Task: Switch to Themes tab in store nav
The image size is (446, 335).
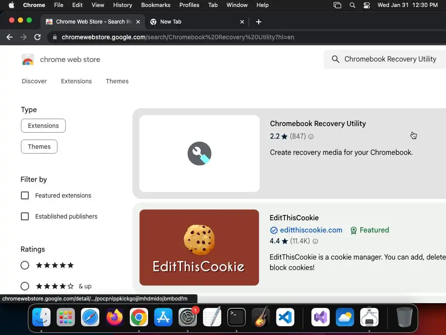Action: 117,81
